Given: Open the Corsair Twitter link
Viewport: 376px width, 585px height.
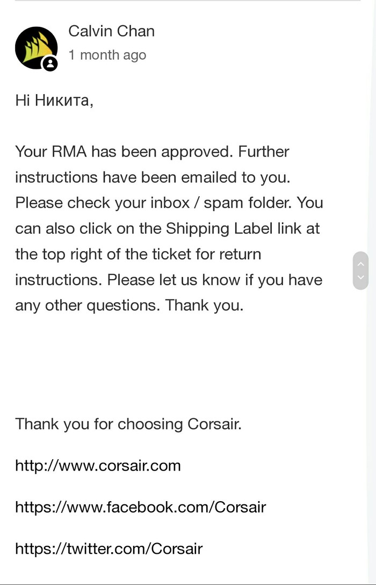Looking at the screenshot, I should (x=109, y=548).
